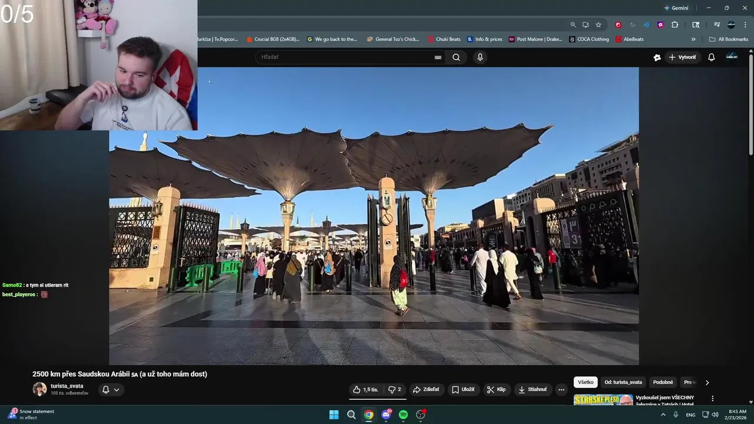Open clock and date 8:45 AM
This screenshot has height=424, width=754.
[737, 415]
